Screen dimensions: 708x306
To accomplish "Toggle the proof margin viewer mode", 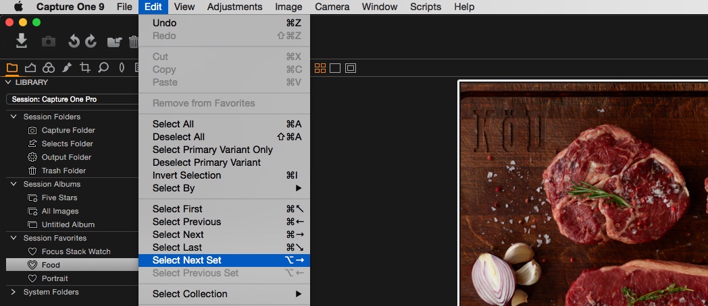I will (x=351, y=68).
